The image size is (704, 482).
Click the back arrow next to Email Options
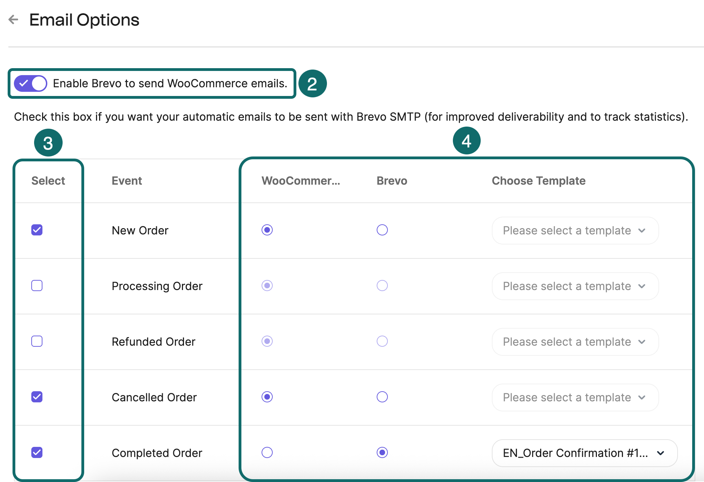13,19
